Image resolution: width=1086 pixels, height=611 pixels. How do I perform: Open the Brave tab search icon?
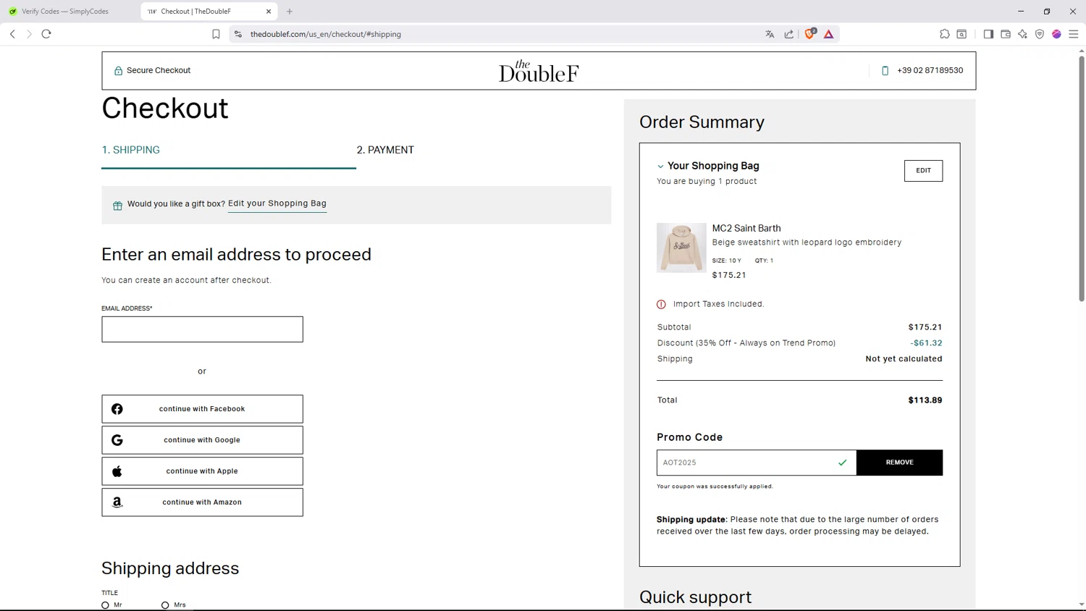point(961,34)
